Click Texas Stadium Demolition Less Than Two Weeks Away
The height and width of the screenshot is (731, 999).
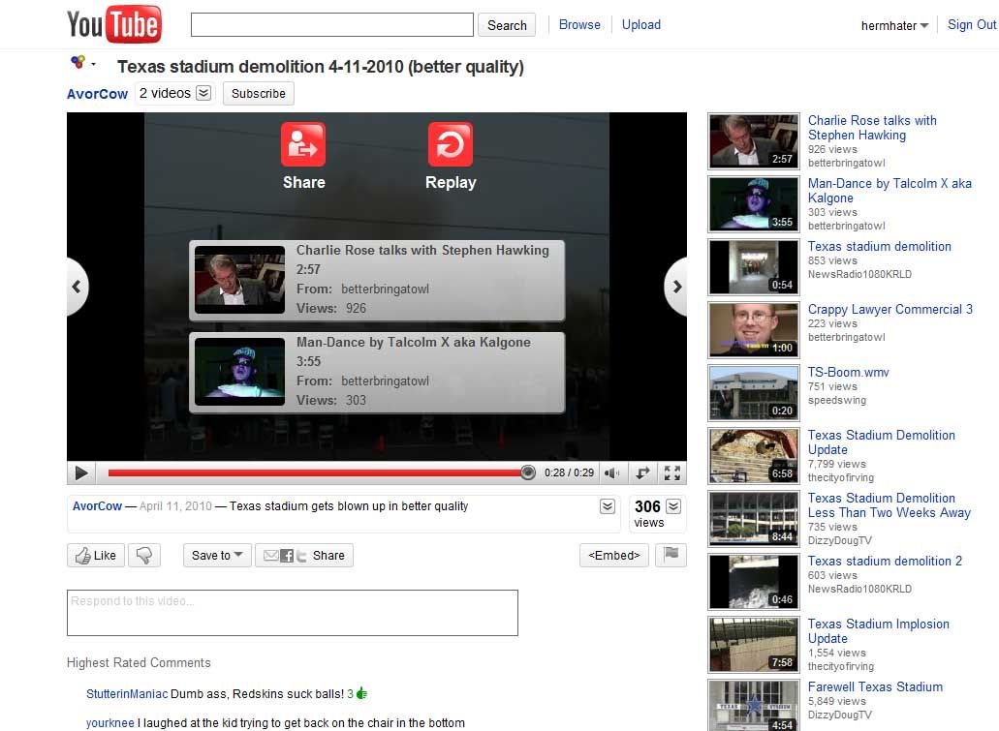tap(889, 505)
